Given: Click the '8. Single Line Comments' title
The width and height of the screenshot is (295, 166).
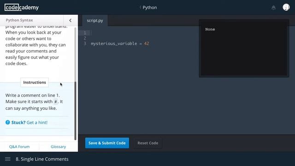Looking at the screenshot, I should tap(42, 159).
